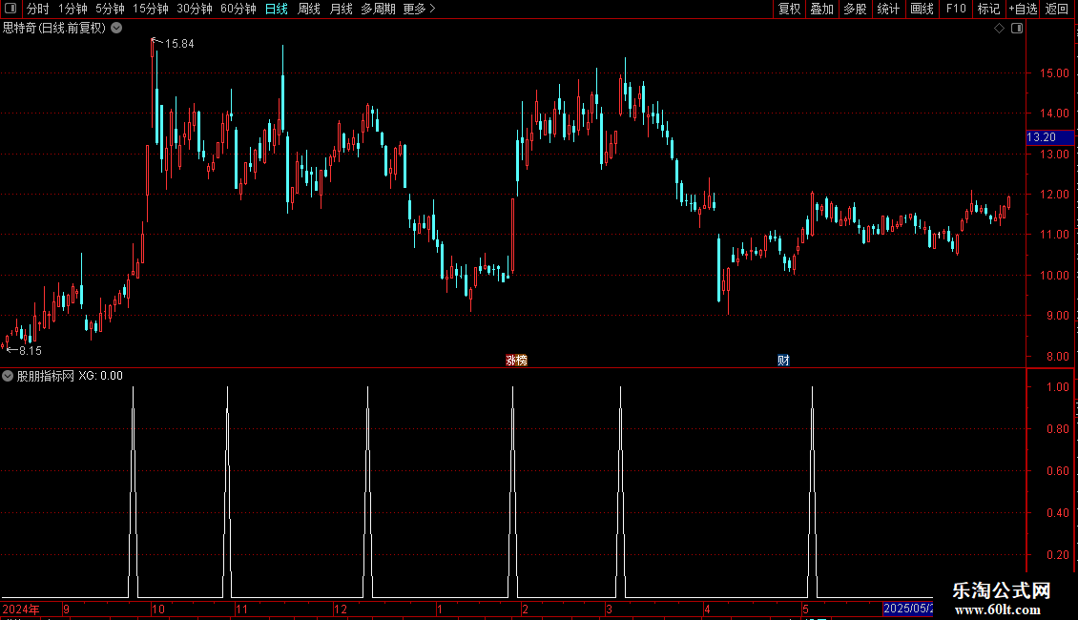Click the diamond icon above the price axis

click(1000, 29)
